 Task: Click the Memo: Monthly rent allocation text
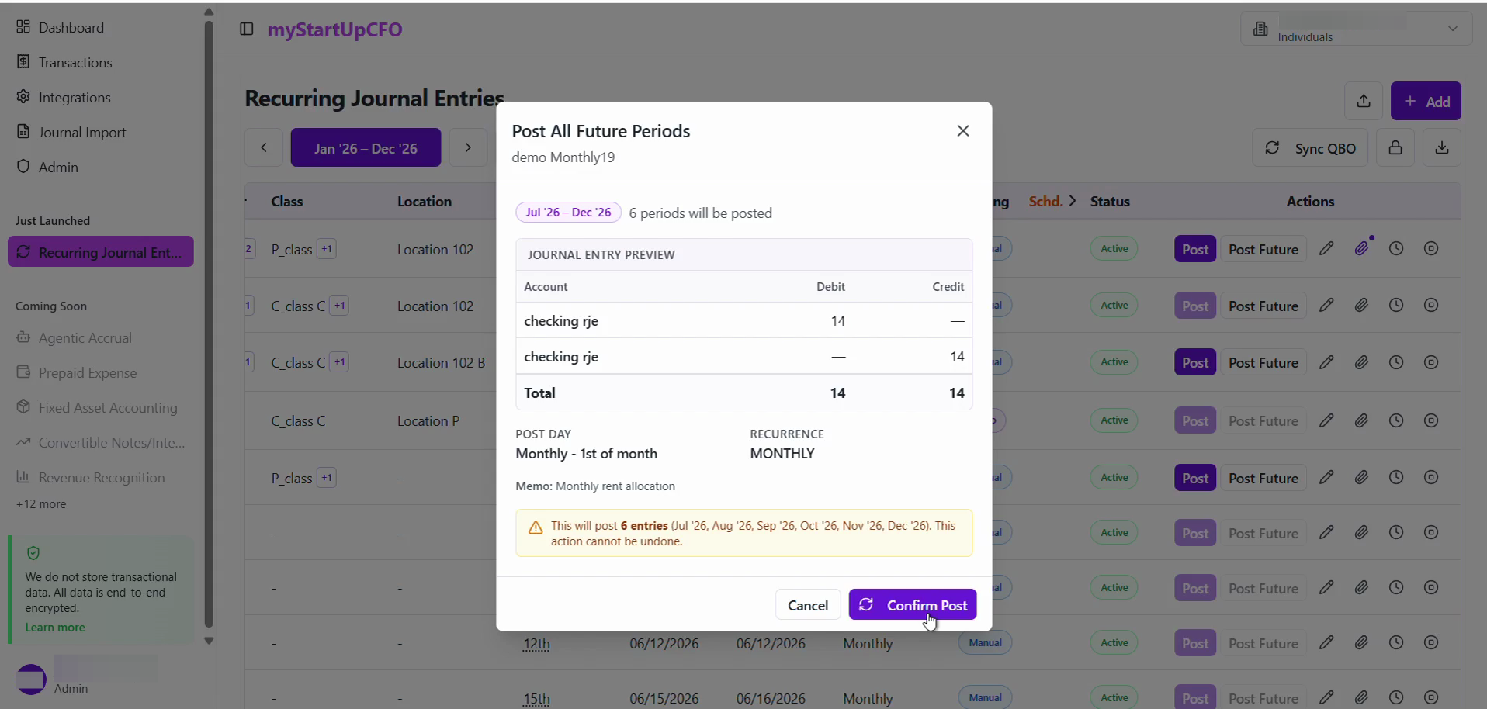[x=595, y=486]
